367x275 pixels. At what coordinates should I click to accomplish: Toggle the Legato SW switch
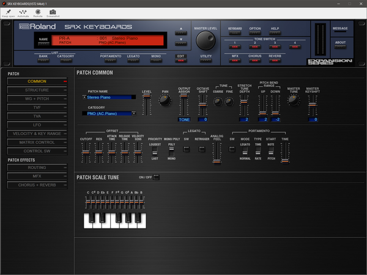tap(187, 149)
